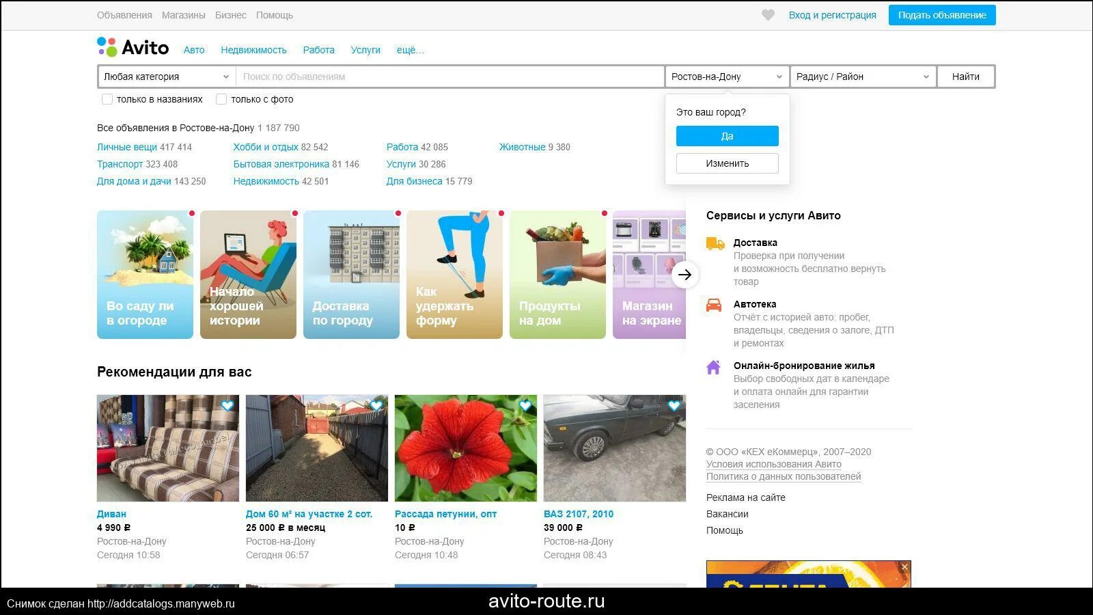Open the Магазины top menu

pyautogui.click(x=184, y=15)
